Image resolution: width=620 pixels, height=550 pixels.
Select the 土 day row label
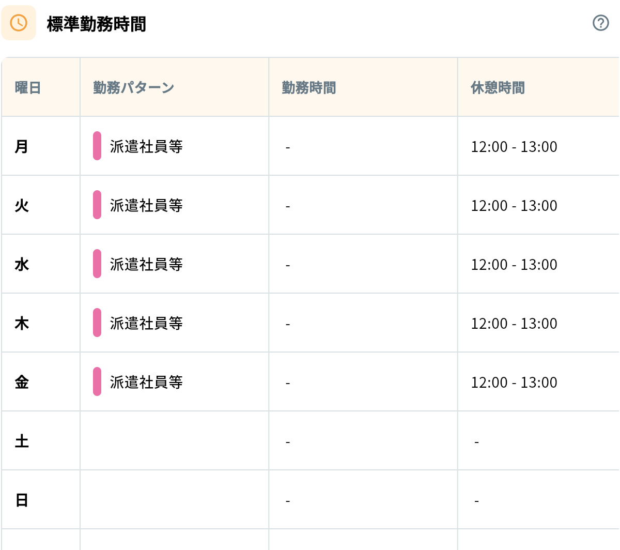tap(22, 441)
